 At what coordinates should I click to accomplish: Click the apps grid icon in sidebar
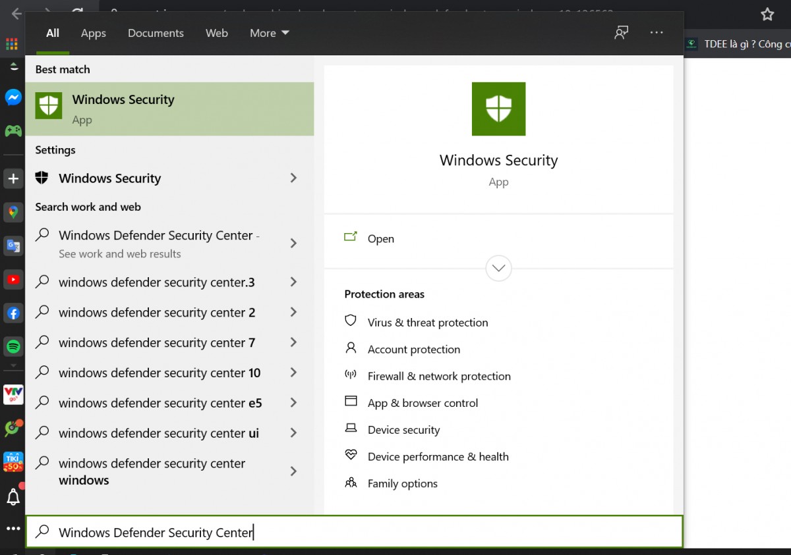coord(12,44)
